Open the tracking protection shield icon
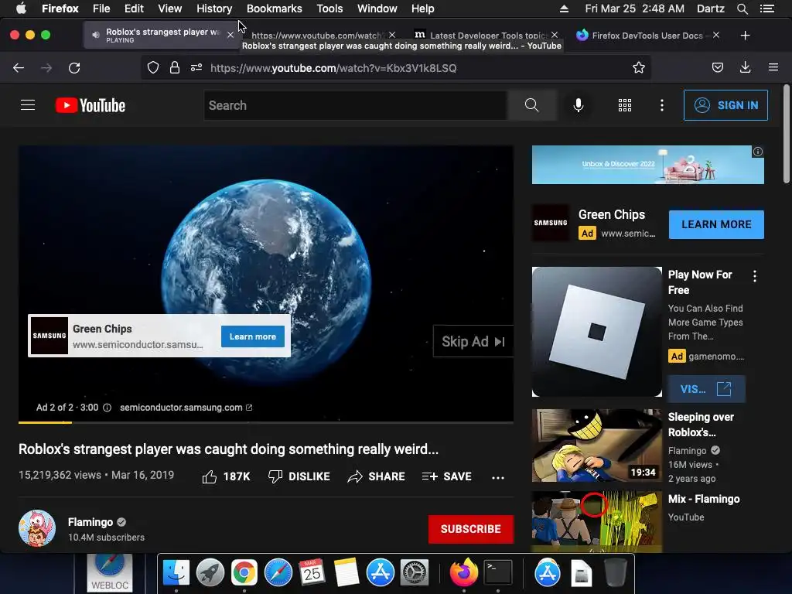The image size is (792, 594). [153, 68]
